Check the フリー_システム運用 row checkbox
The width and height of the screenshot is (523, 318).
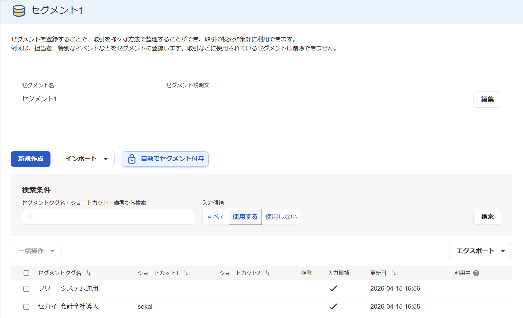(26, 289)
